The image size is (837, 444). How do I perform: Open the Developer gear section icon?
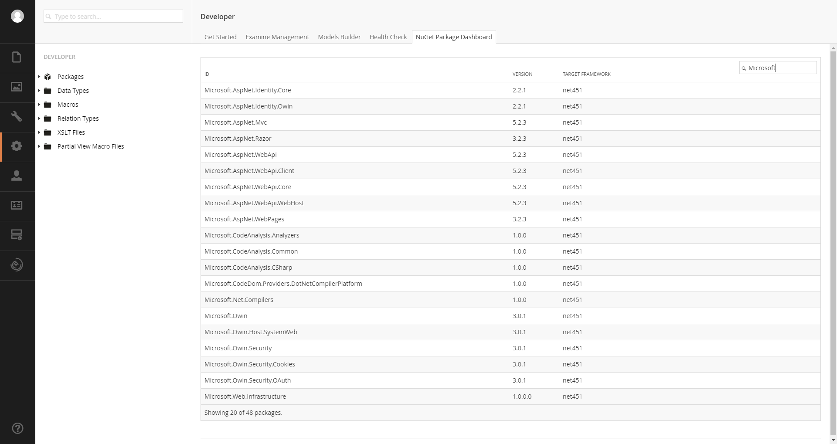pos(17,146)
